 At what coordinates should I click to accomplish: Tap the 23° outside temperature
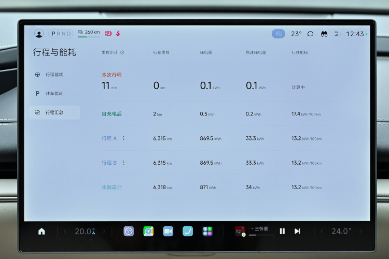[296, 34]
